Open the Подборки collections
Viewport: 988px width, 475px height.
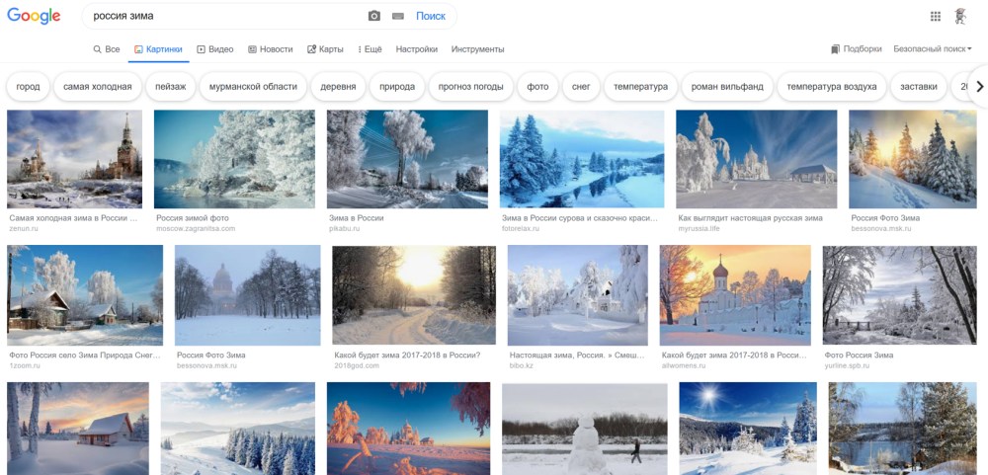coord(857,49)
